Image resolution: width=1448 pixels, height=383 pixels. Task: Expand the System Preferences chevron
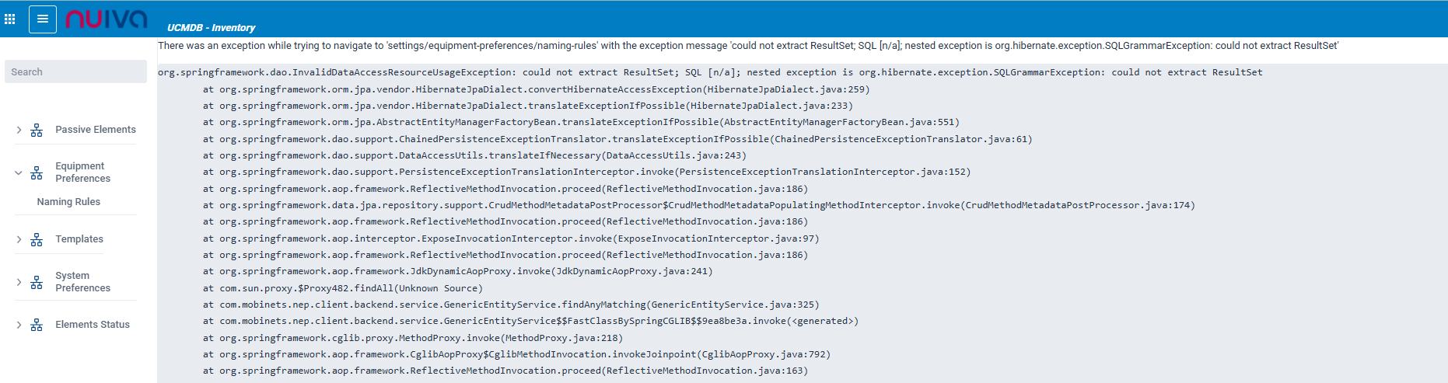coord(19,283)
